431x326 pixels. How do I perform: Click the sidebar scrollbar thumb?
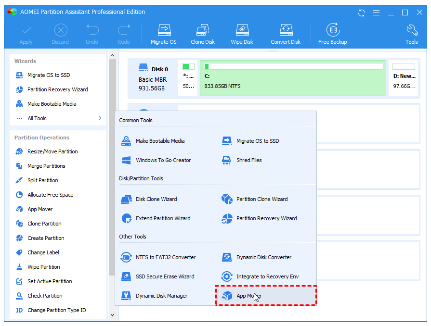[112, 167]
